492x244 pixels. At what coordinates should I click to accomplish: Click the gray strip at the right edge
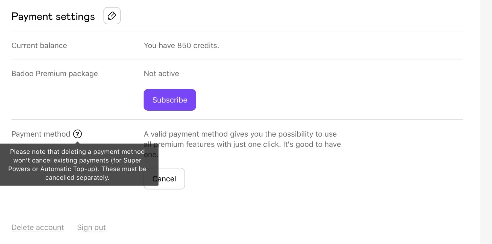click(x=486, y=122)
